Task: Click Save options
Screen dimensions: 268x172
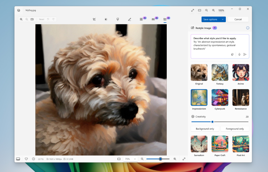Action: point(210,19)
